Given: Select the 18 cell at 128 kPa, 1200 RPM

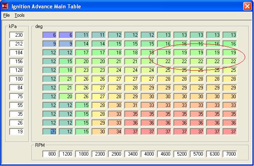Looking at the screenshot, I should [x=66, y=70].
